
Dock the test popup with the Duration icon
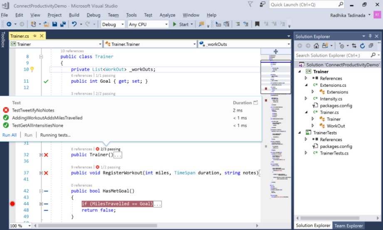coord(255,103)
